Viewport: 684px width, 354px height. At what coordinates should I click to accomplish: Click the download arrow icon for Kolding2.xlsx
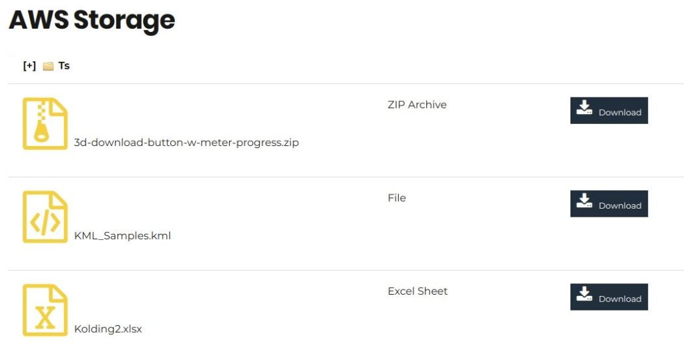[x=584, y=294]
